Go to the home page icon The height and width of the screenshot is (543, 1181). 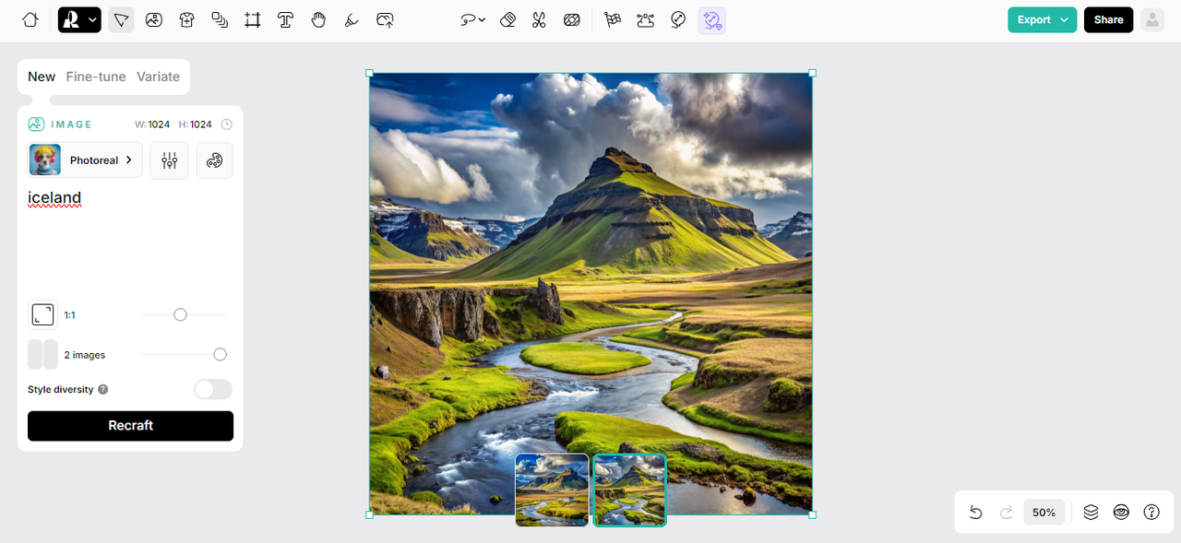[30, 19]
